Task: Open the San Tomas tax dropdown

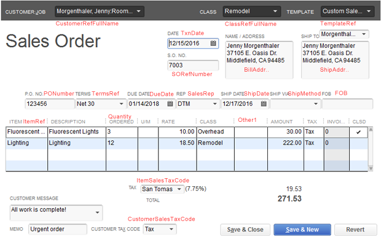Action: (x=179, y=189)
